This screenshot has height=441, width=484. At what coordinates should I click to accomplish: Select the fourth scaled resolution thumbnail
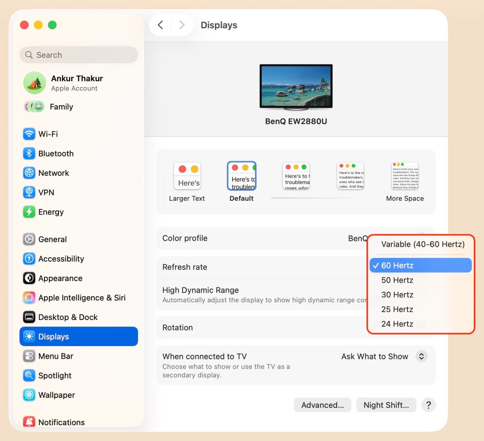click(350, 176)
